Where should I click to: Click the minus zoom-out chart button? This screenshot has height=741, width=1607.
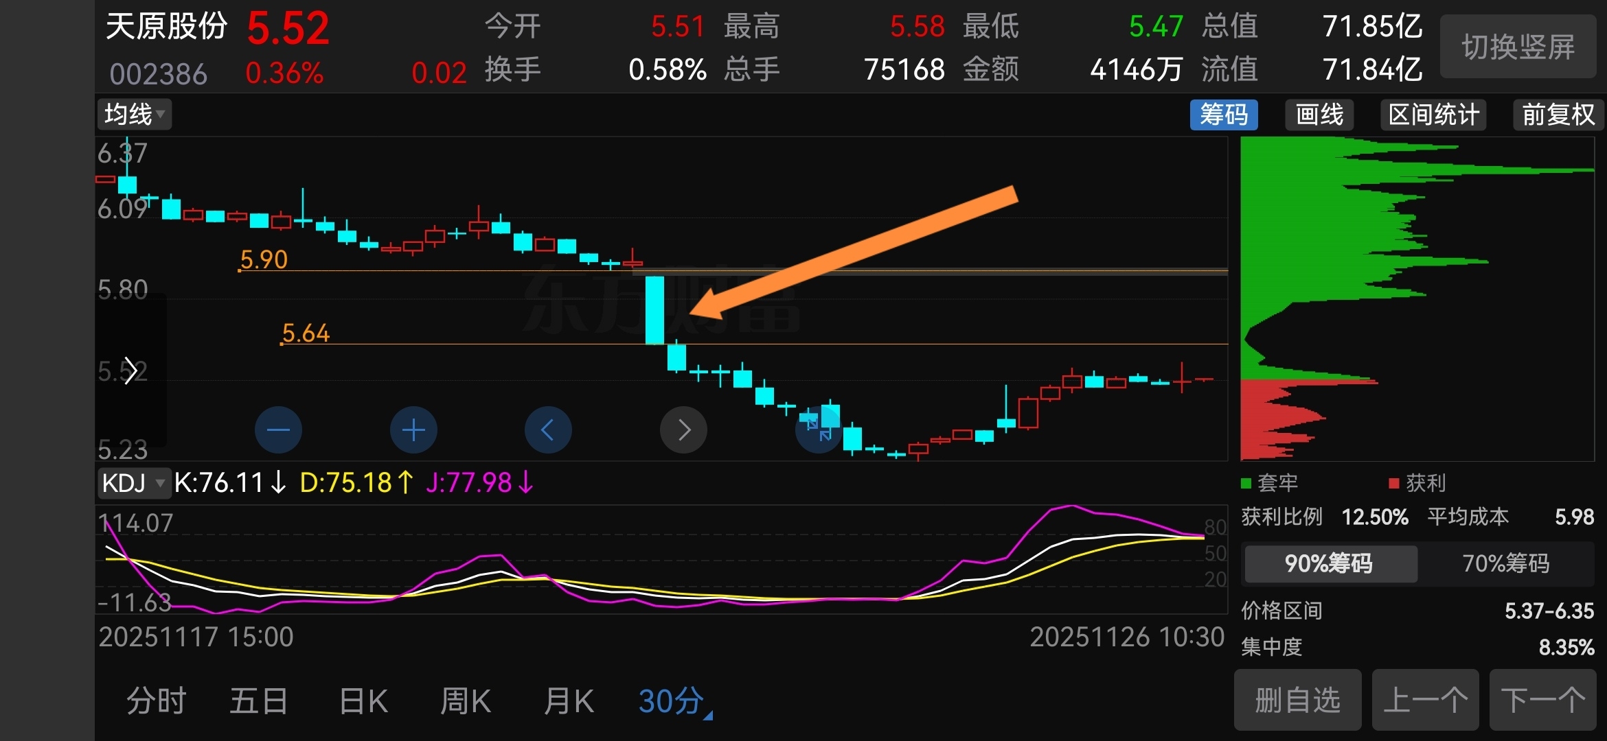(x=278, y=430)
